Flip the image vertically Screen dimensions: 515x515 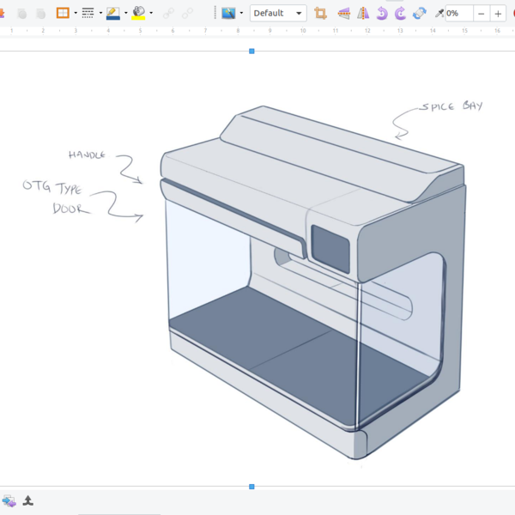pos(343,13)
